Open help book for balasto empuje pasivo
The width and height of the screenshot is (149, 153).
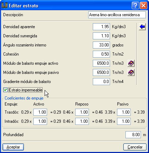point(131,72)
